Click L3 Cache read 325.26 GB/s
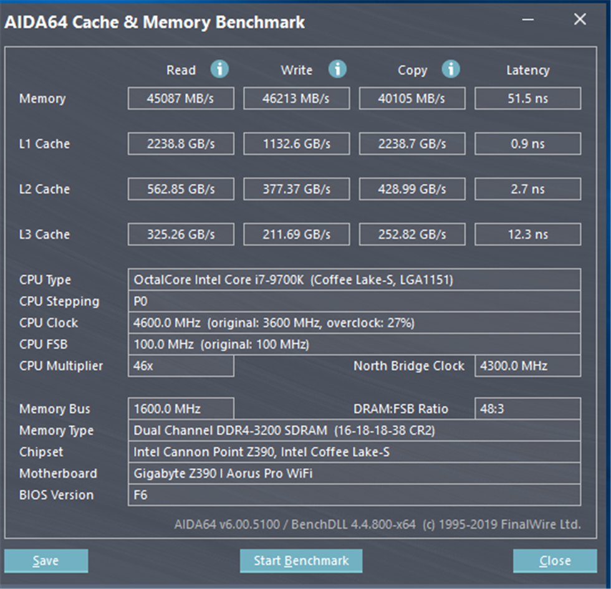Screen dimensions: 611x589 click(x=181, y=234)
